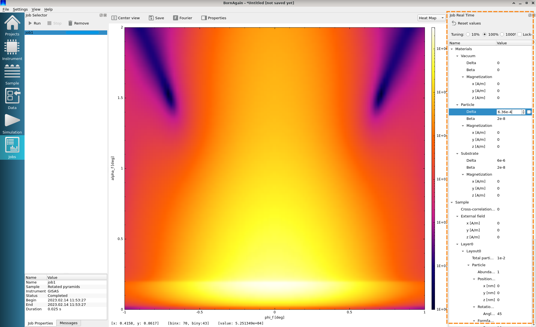Collapse the Layout0 node
This screenshot has width=536, height=327.
click(x=463, y=251)
